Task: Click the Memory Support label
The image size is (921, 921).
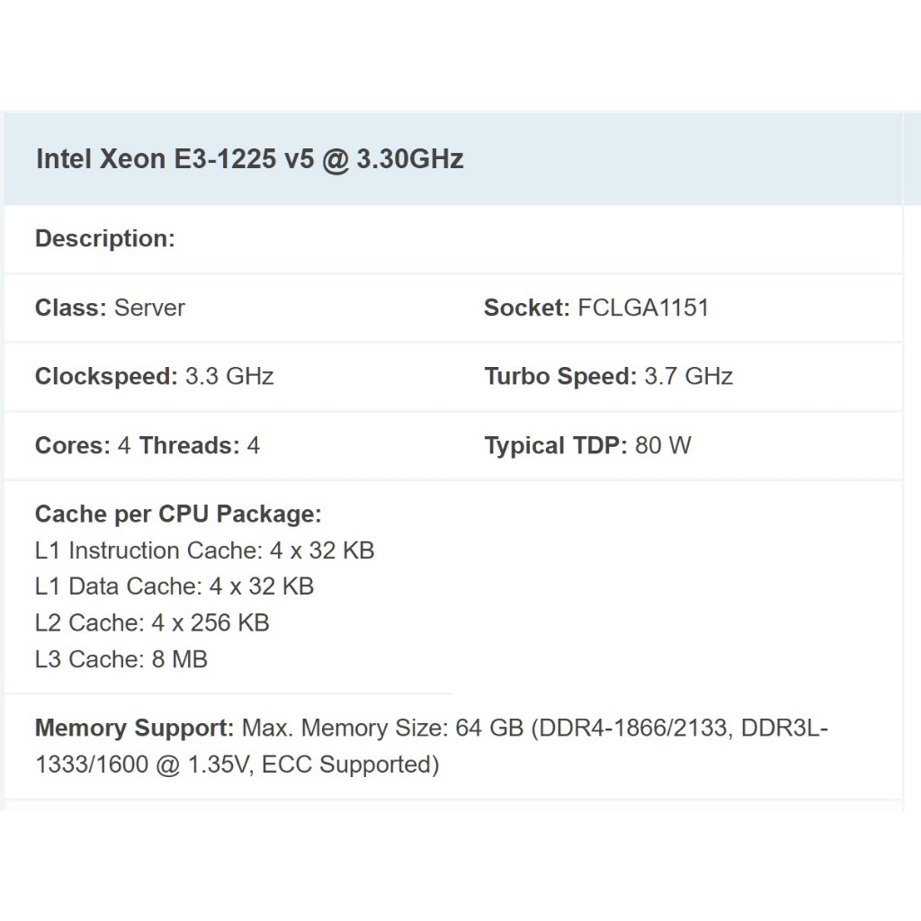Action: [x=134, y=728]
